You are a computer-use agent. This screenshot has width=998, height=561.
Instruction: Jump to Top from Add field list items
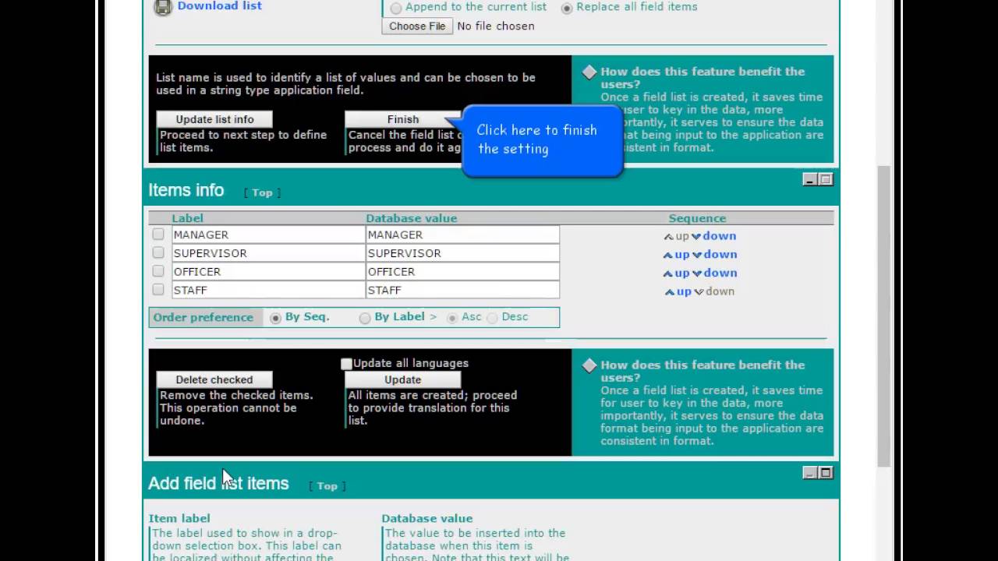(327, 486)
